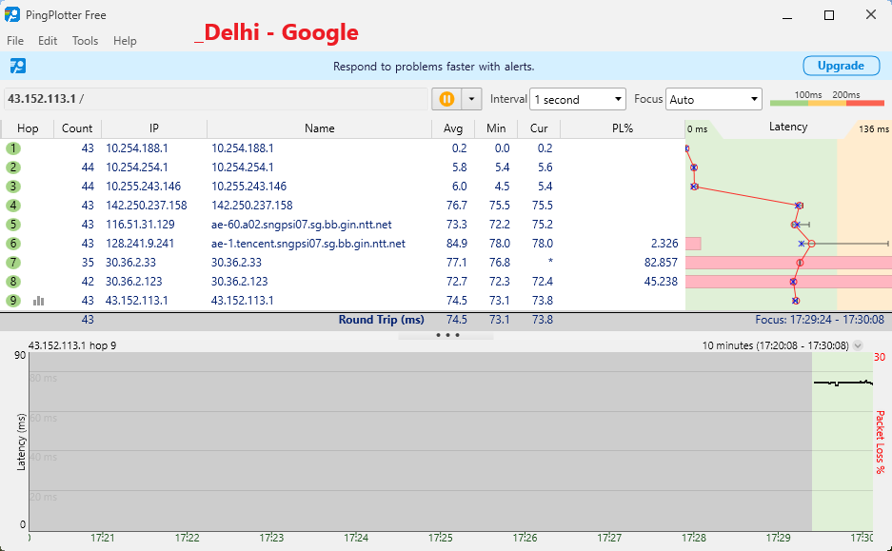Select hop 9 green circle
The height and width of the screenshot is (551, 892).
point(13,300)
